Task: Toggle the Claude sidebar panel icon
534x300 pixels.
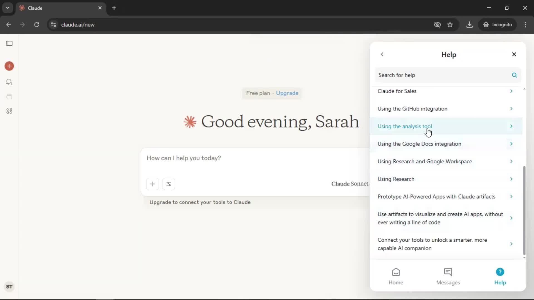Action: tap(9, 43)
